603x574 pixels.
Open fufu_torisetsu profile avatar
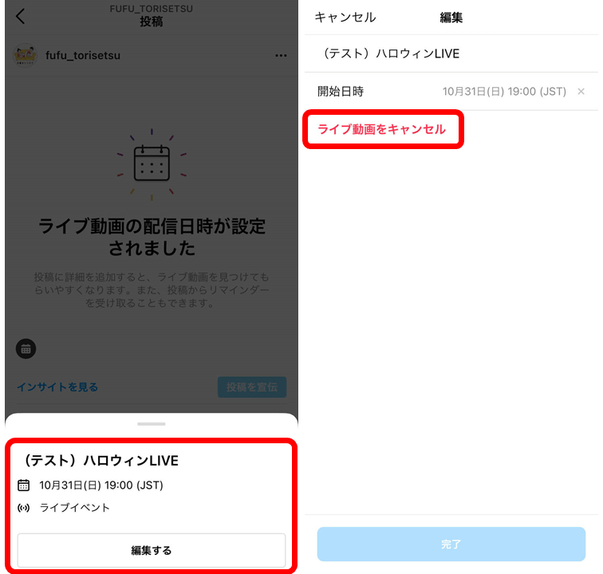[25, 55]
